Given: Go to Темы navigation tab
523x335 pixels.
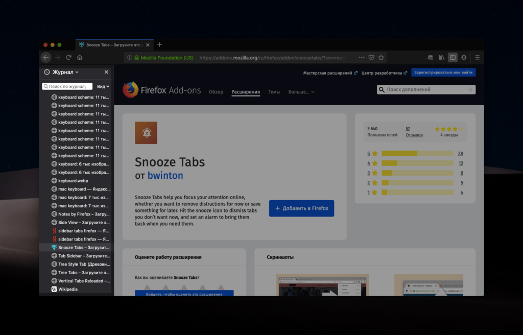Looking at the screenshot, I should 274,92.
